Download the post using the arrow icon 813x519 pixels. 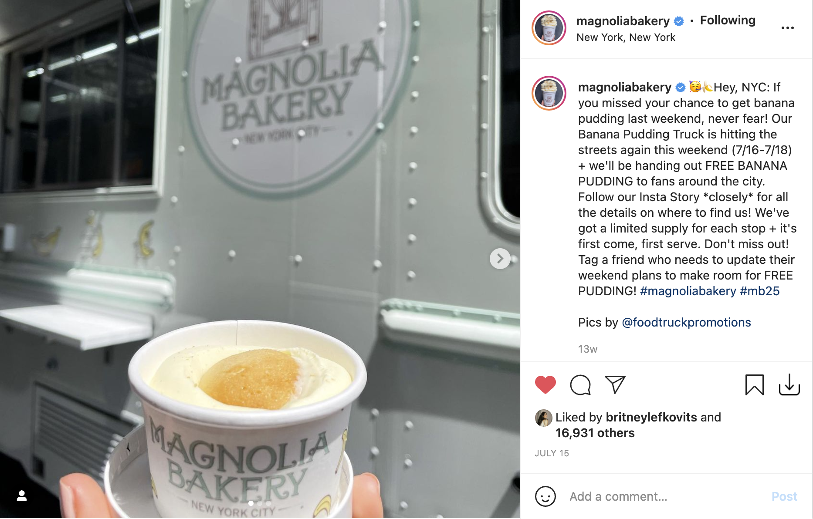[x=789, y=385]
